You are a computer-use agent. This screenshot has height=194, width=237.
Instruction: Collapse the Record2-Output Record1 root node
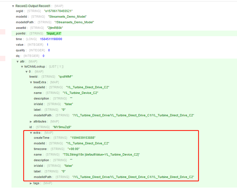coord(13,6)
